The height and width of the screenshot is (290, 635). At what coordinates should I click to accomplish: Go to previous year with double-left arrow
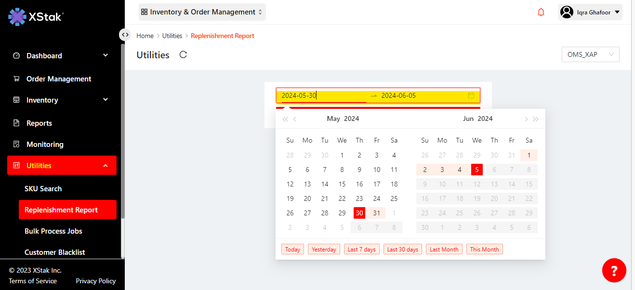coord(285,119)
